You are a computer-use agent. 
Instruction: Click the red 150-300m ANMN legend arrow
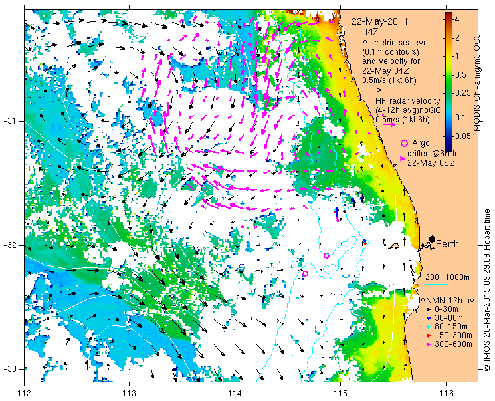pyautogui.click(x=429, y=336)
